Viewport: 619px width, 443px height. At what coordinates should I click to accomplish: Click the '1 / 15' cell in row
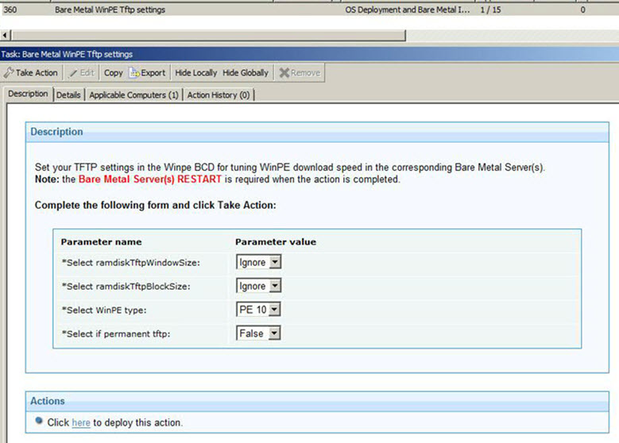(x=490, y=10)
